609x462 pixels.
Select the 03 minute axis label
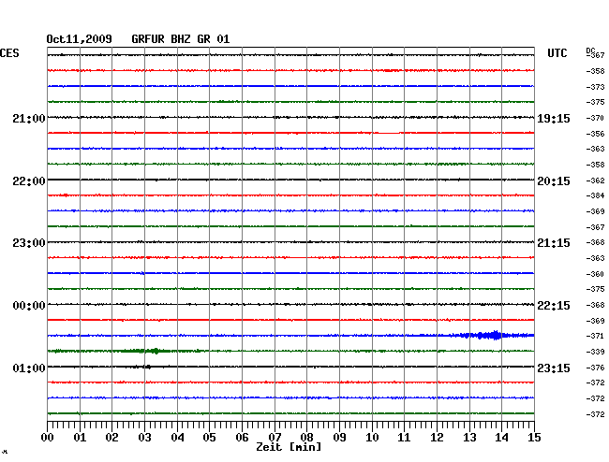[x=144, y=438]
